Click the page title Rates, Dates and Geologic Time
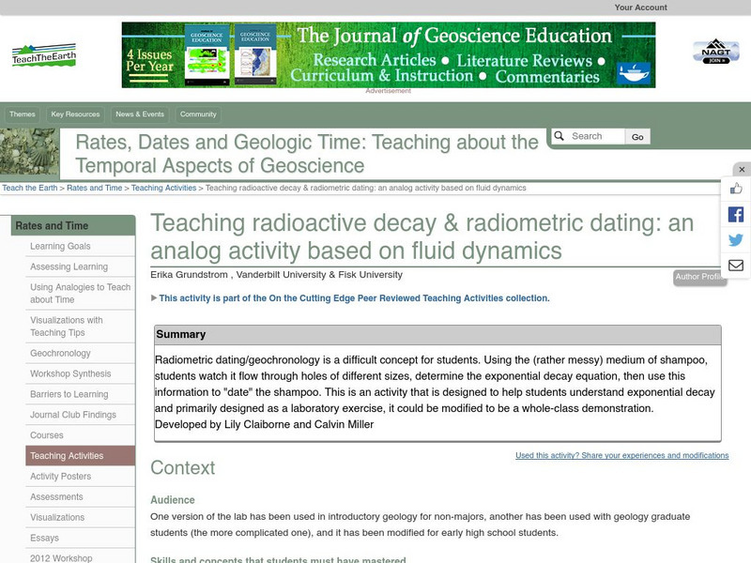The height and width of the screenshot is (563, 751). coord(307,154)
